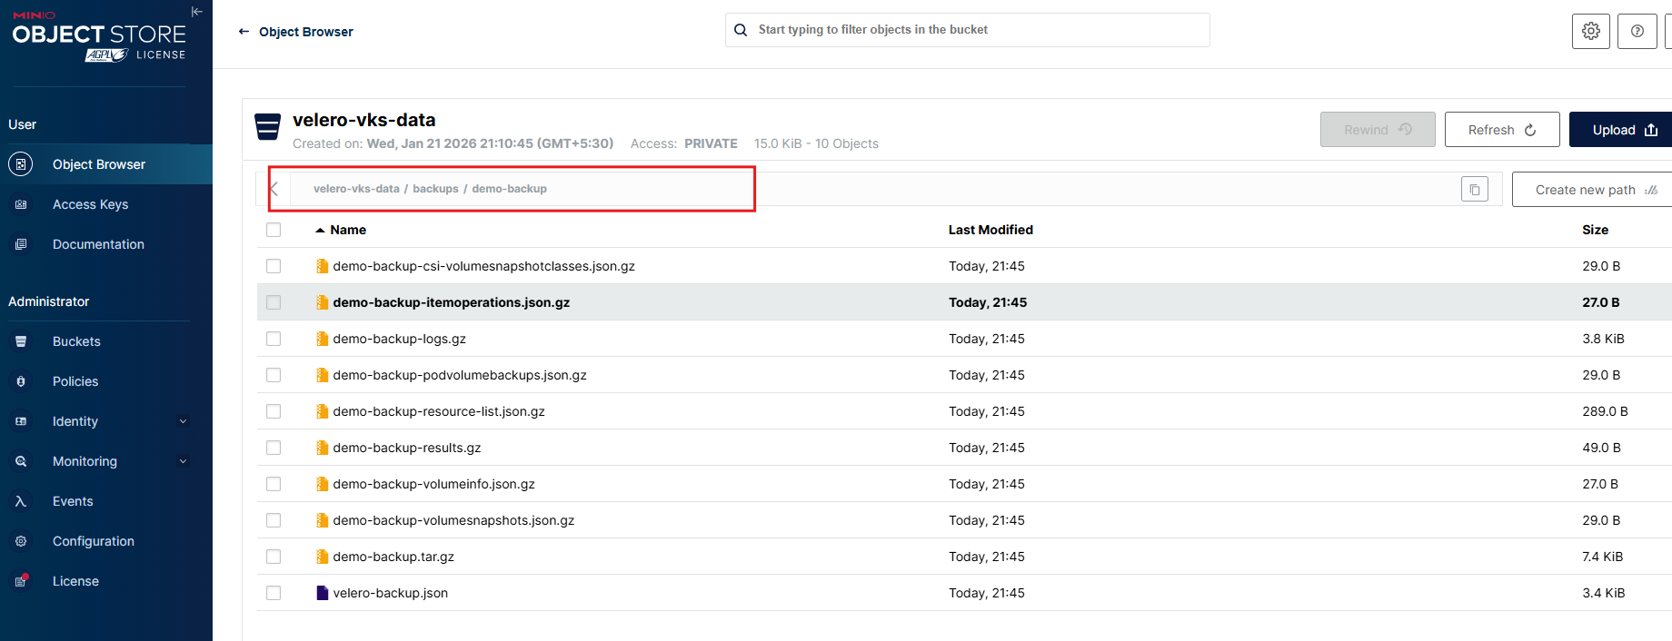Click the back arrow beside Object Browser title
The height and width of the screenshot is (641, 1672).
click(x=244, y=32)
